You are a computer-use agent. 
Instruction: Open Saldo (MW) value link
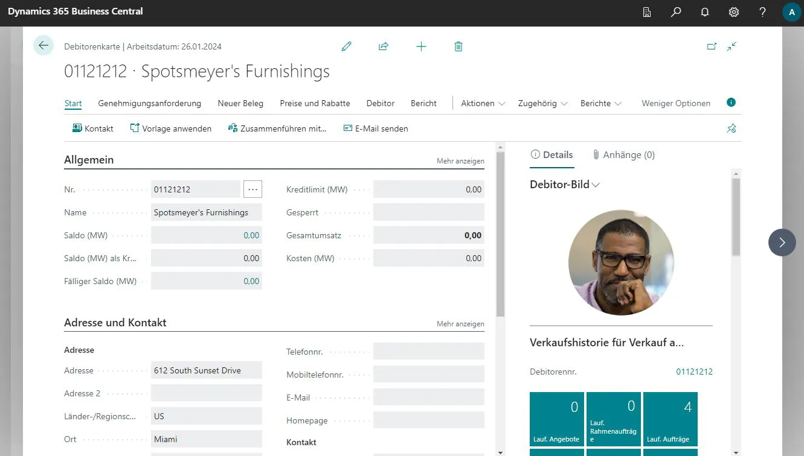(251, 235)
